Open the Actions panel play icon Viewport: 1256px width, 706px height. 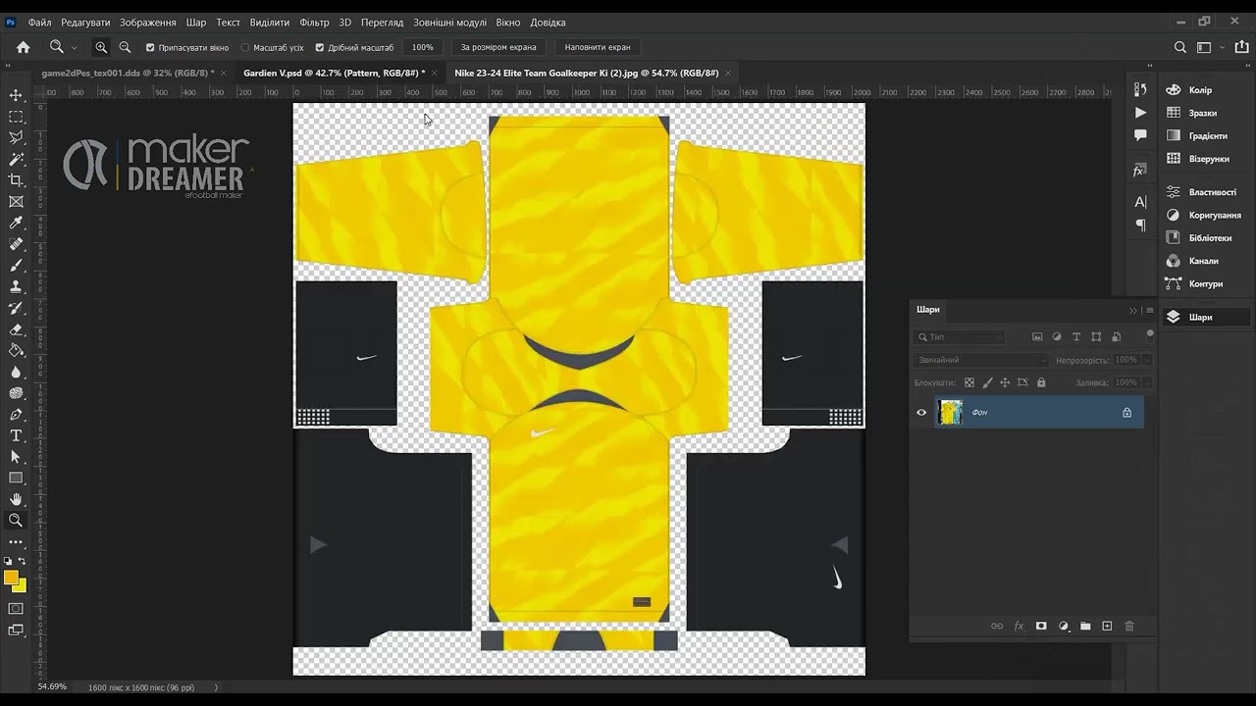coord(1140,113)
